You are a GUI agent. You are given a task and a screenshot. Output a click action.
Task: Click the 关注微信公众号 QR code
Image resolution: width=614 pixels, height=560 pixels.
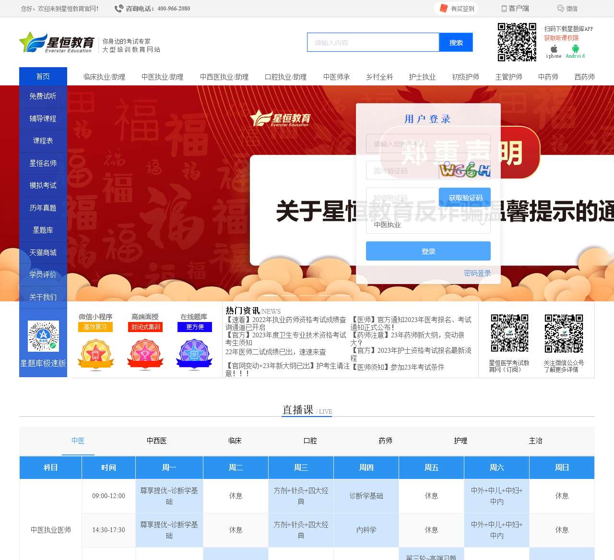click(x=564, y=334)
